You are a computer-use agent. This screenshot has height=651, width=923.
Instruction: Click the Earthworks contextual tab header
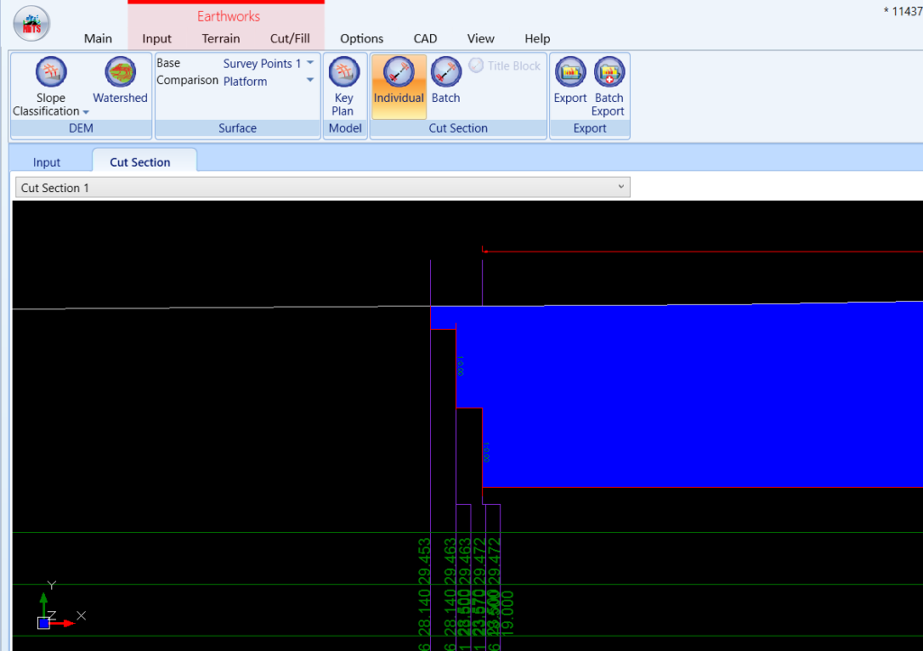[x=228, y=16]
